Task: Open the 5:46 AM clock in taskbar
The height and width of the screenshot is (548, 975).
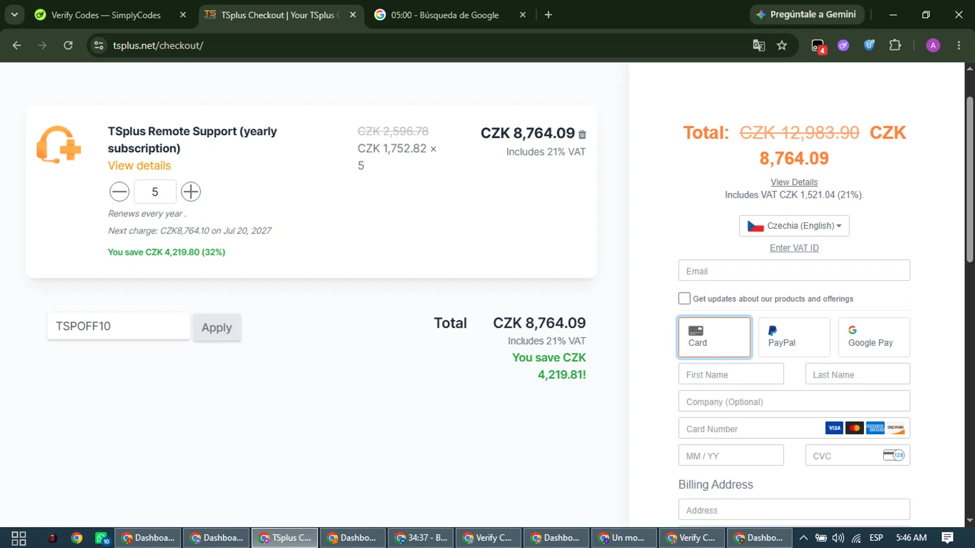Action: (911, 538)
